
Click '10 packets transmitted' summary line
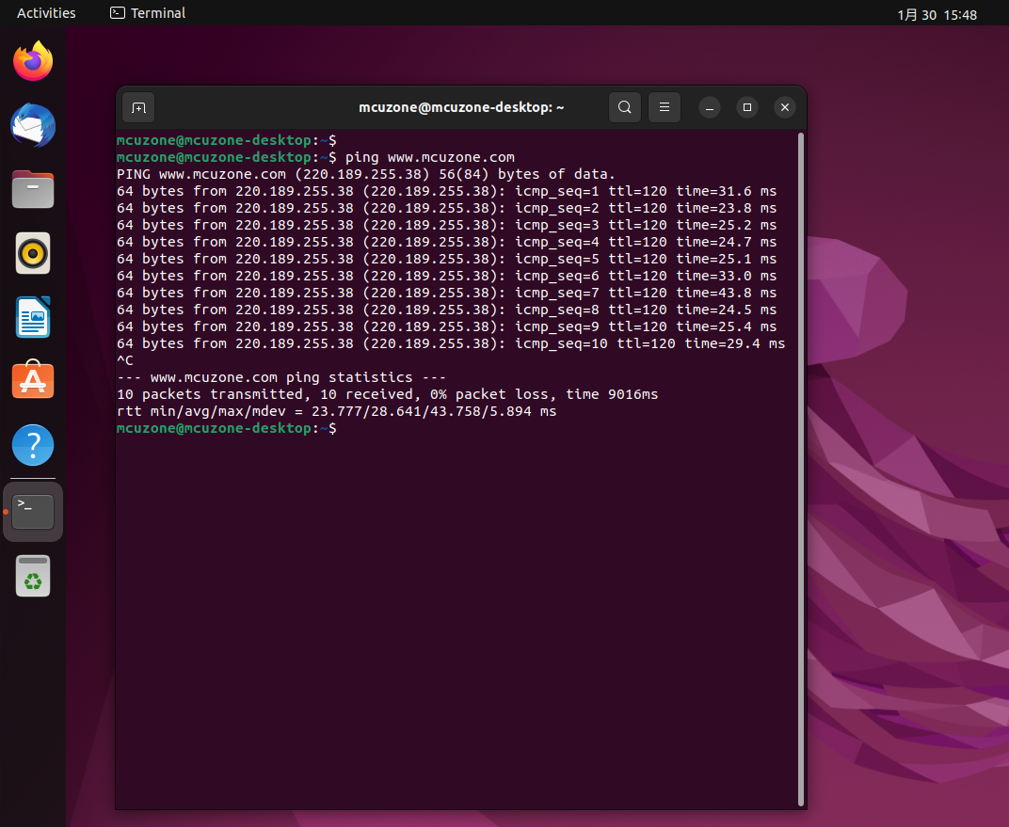388,394
